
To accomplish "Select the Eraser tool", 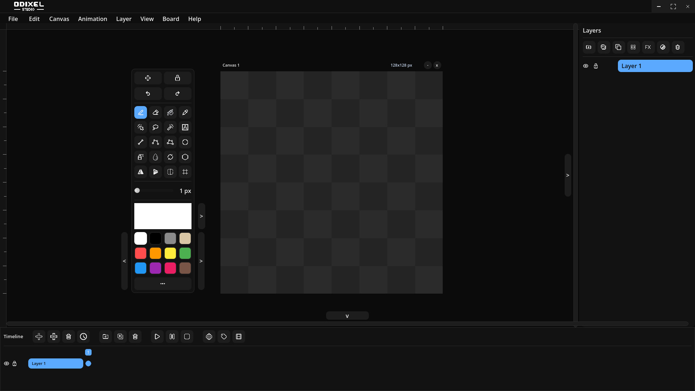I will pos(156,113).
